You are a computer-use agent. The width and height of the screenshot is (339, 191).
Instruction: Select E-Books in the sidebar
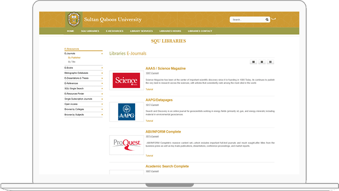click(x=68, y=68)
